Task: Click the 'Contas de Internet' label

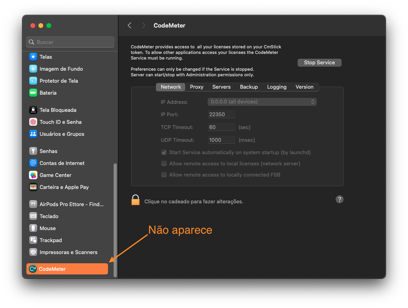Action: tap(62, 163)
